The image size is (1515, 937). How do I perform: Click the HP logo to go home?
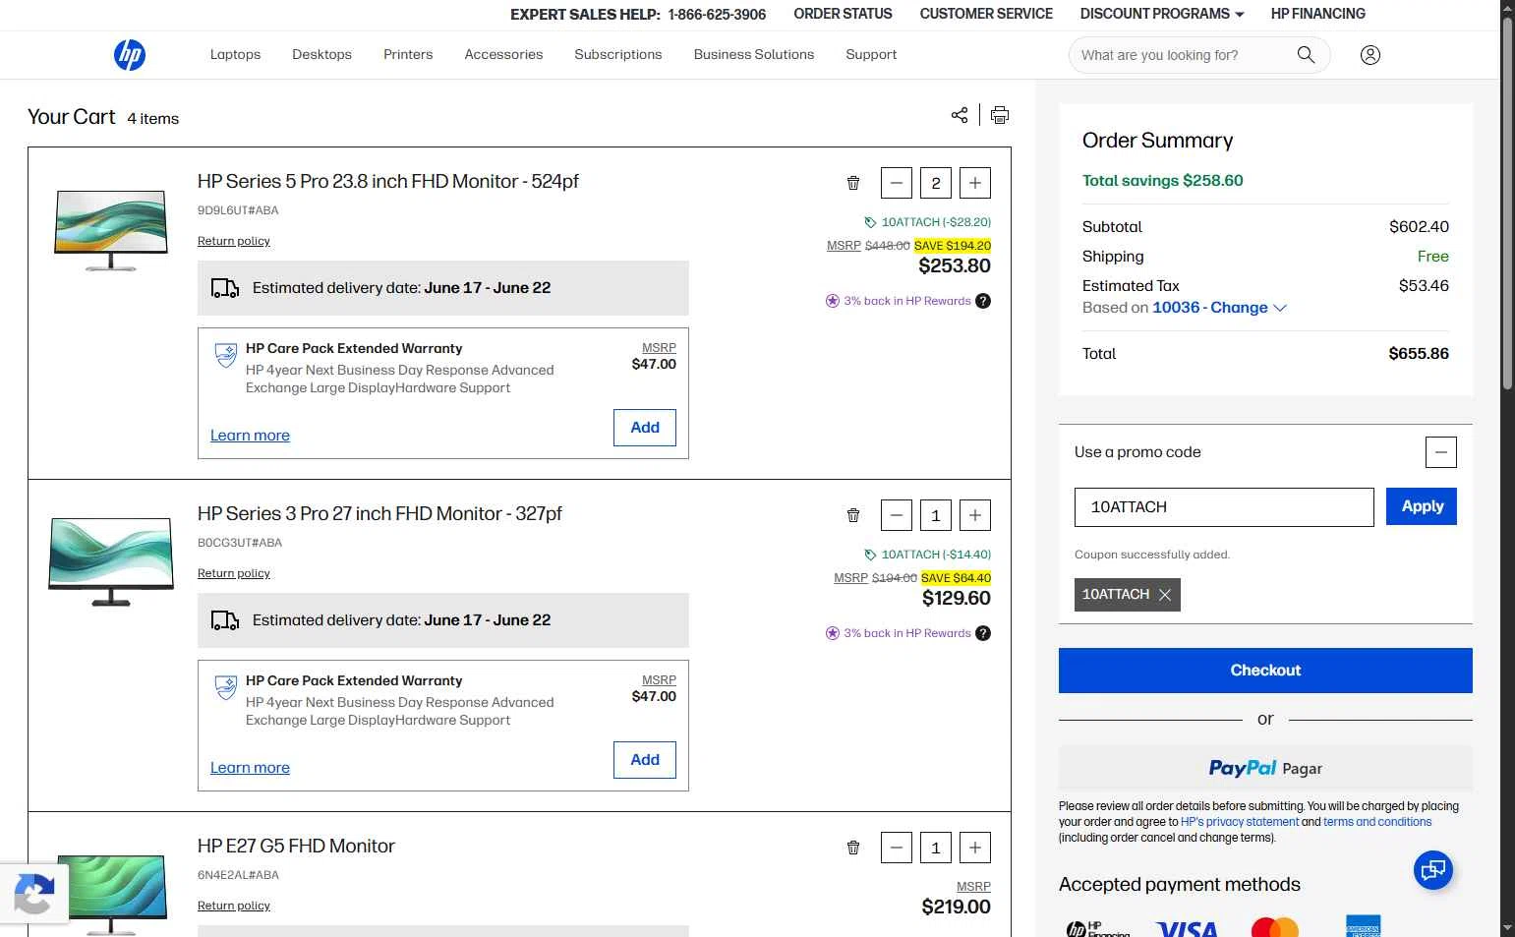[x=130, y=55]
